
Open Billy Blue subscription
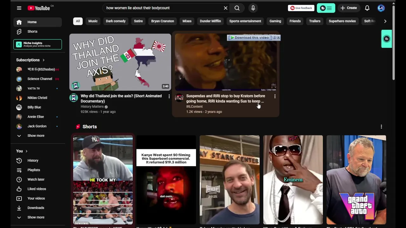[37, 107]
